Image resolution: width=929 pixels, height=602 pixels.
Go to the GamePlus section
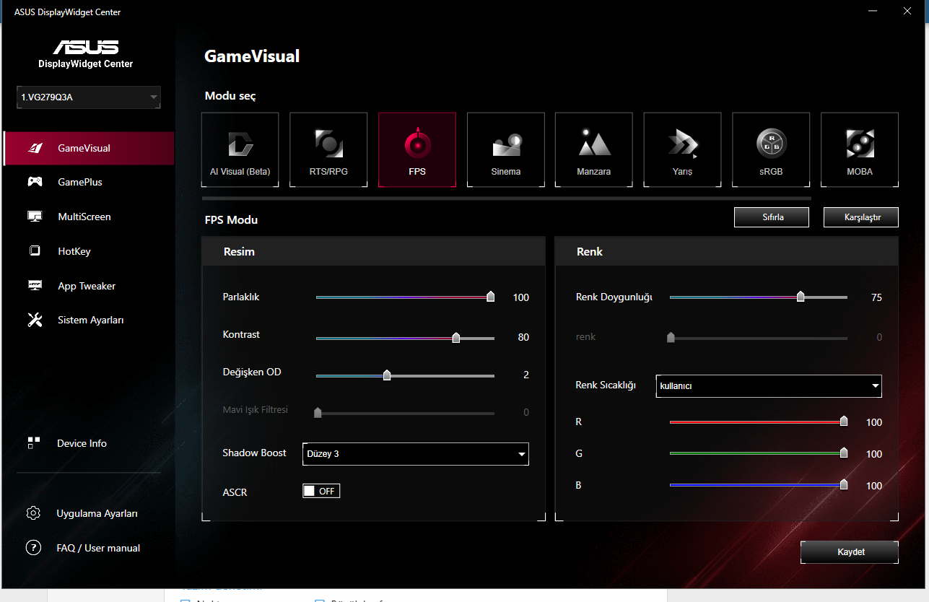[89, 182]
